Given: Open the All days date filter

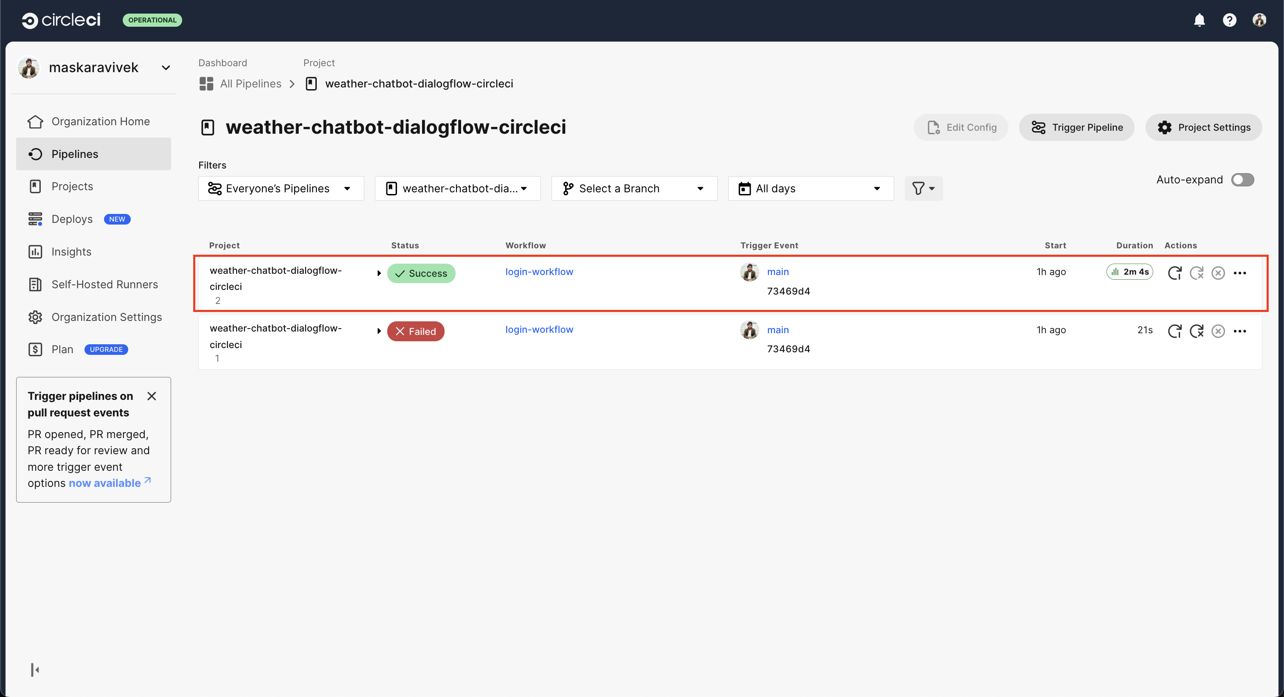Looking at the screenshot, I should coord(810,188).
